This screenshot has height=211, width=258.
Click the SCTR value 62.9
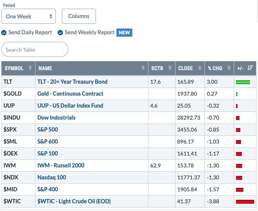(155, 165)
